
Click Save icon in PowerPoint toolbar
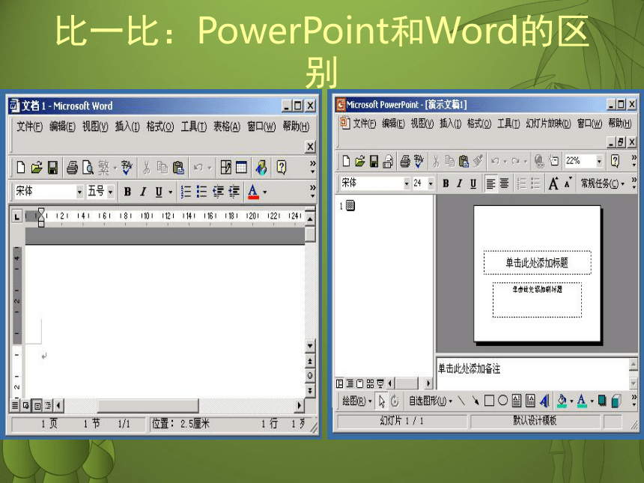[374, 161]
